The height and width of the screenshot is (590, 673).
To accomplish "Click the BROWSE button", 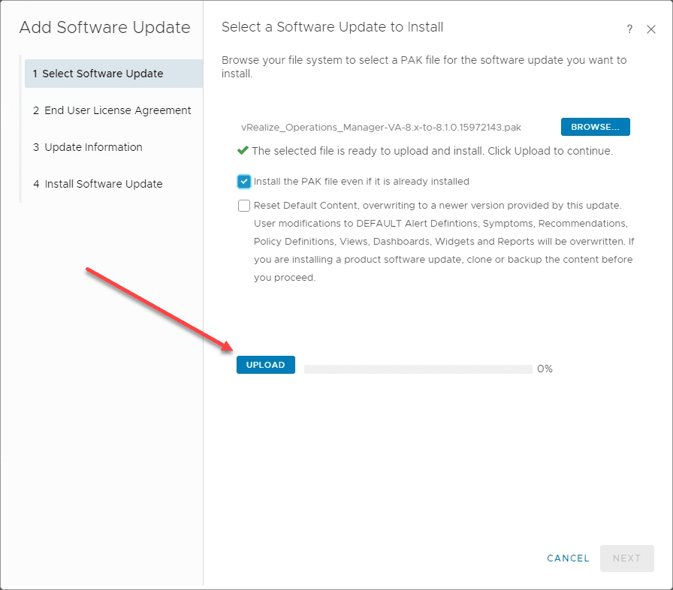I will tap(596, 126).
